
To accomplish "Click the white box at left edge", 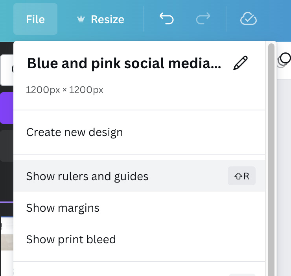I will (x=7, y=70).
